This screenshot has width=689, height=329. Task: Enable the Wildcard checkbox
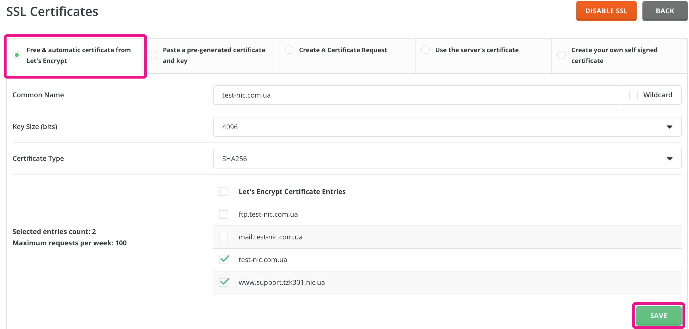click(x=633, y=95)
